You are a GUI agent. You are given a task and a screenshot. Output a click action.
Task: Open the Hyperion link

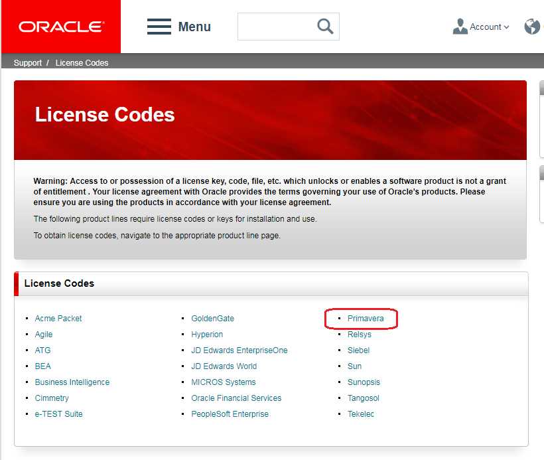click(207, 335)
